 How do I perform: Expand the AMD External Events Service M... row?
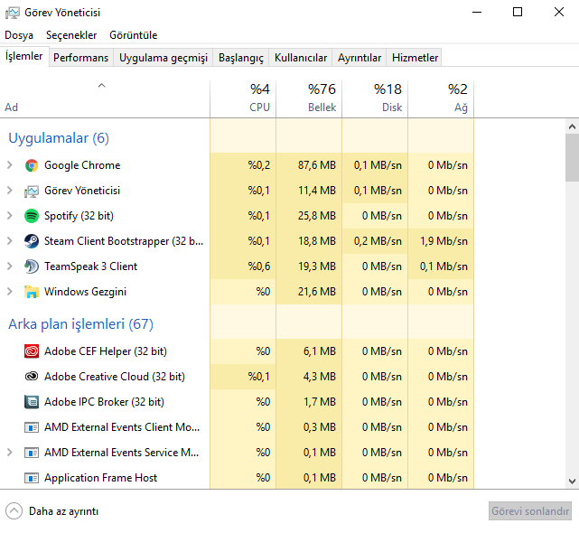10,453
